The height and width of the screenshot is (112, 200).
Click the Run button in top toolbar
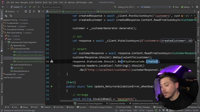176,7
